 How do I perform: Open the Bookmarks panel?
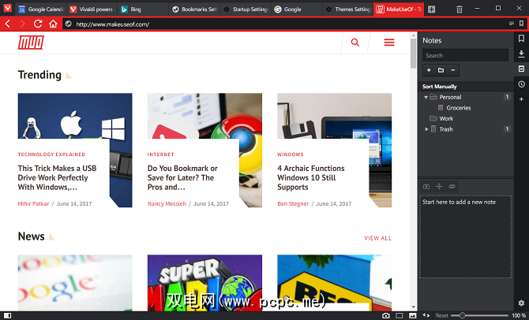pyautogui.click(x=521, y=39)
